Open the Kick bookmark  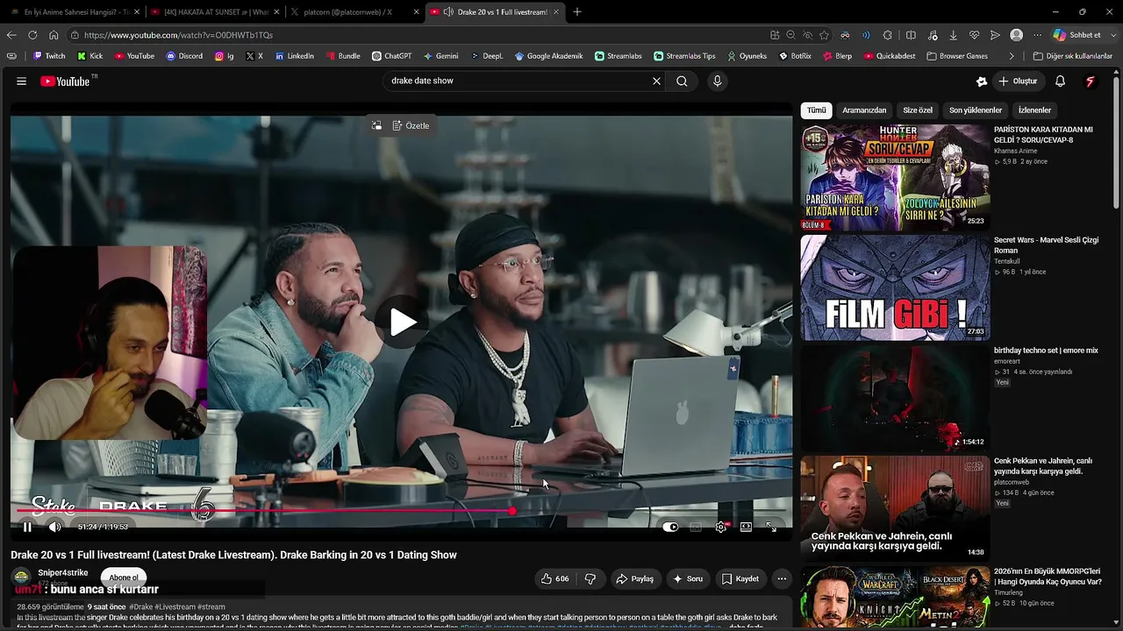tap(90, 56)
